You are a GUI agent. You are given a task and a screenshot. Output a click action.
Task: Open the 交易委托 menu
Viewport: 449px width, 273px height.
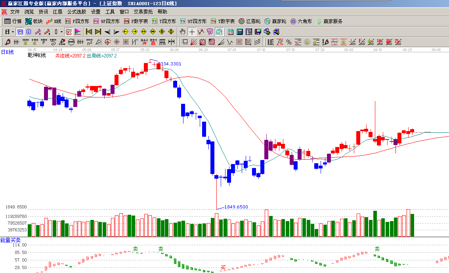143,12
